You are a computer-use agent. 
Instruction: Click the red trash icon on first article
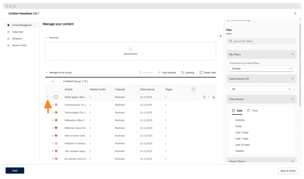click(204, 97)
